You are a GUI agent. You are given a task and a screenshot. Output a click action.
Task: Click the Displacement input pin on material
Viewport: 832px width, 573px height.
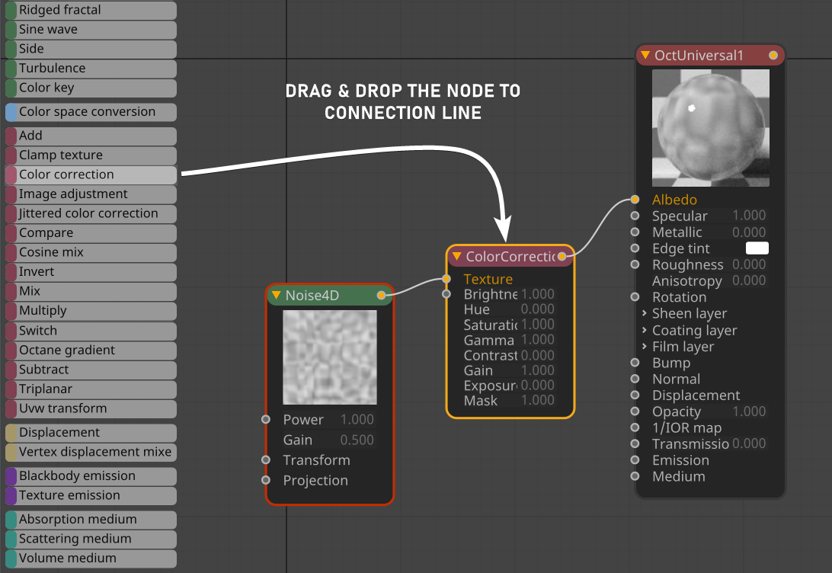635,395
